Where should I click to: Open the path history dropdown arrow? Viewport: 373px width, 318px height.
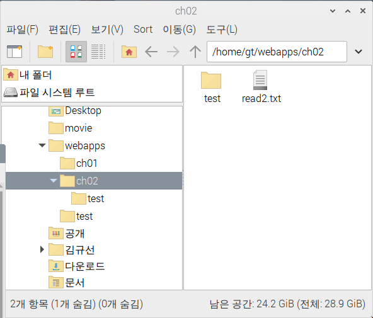359,52
